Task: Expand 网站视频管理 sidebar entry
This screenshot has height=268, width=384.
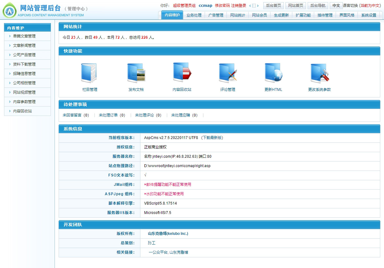Action: coord(24,92)
